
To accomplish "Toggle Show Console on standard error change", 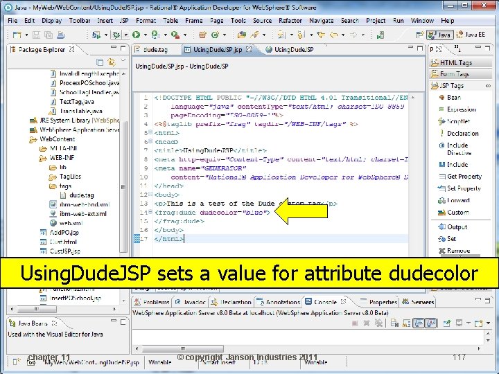I will [x=430, y=323].
